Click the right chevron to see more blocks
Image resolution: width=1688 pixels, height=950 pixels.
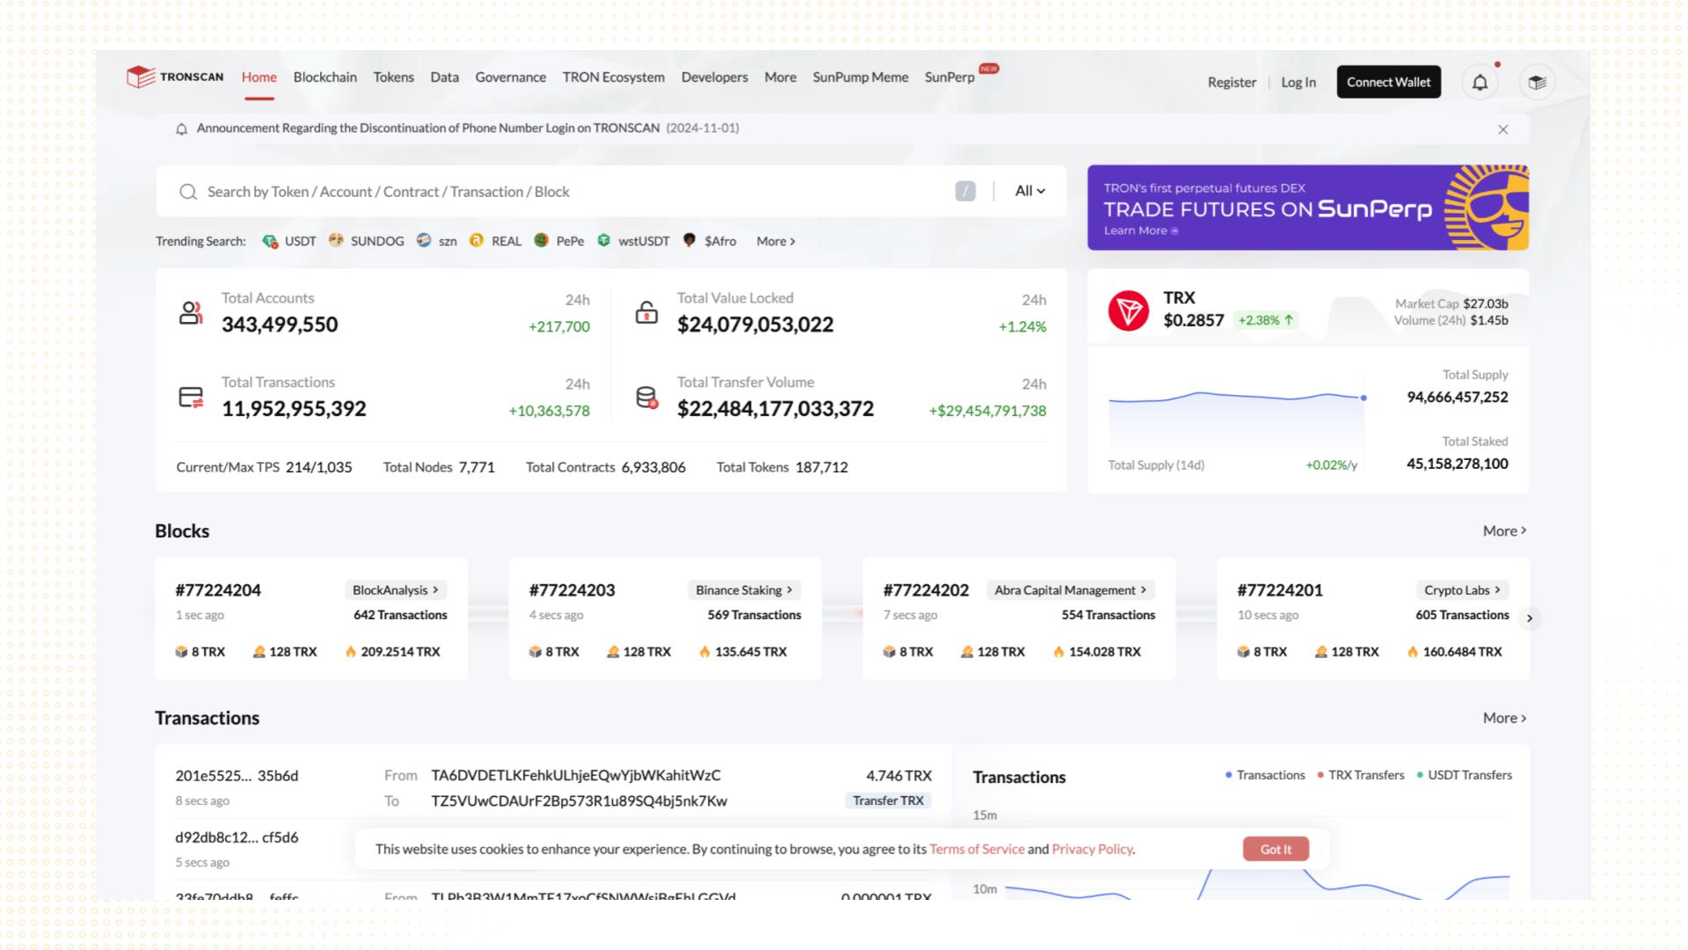pos(1531,618)
